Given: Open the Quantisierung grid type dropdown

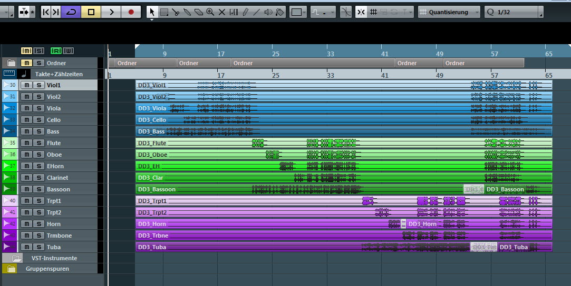Looking at the screenshot, I should (x=449, y=12).
